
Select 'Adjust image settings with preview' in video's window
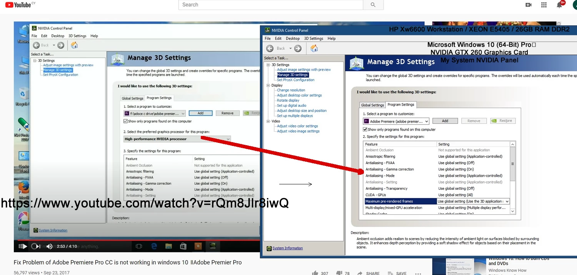pyautogui.click(x=68, y=65)
